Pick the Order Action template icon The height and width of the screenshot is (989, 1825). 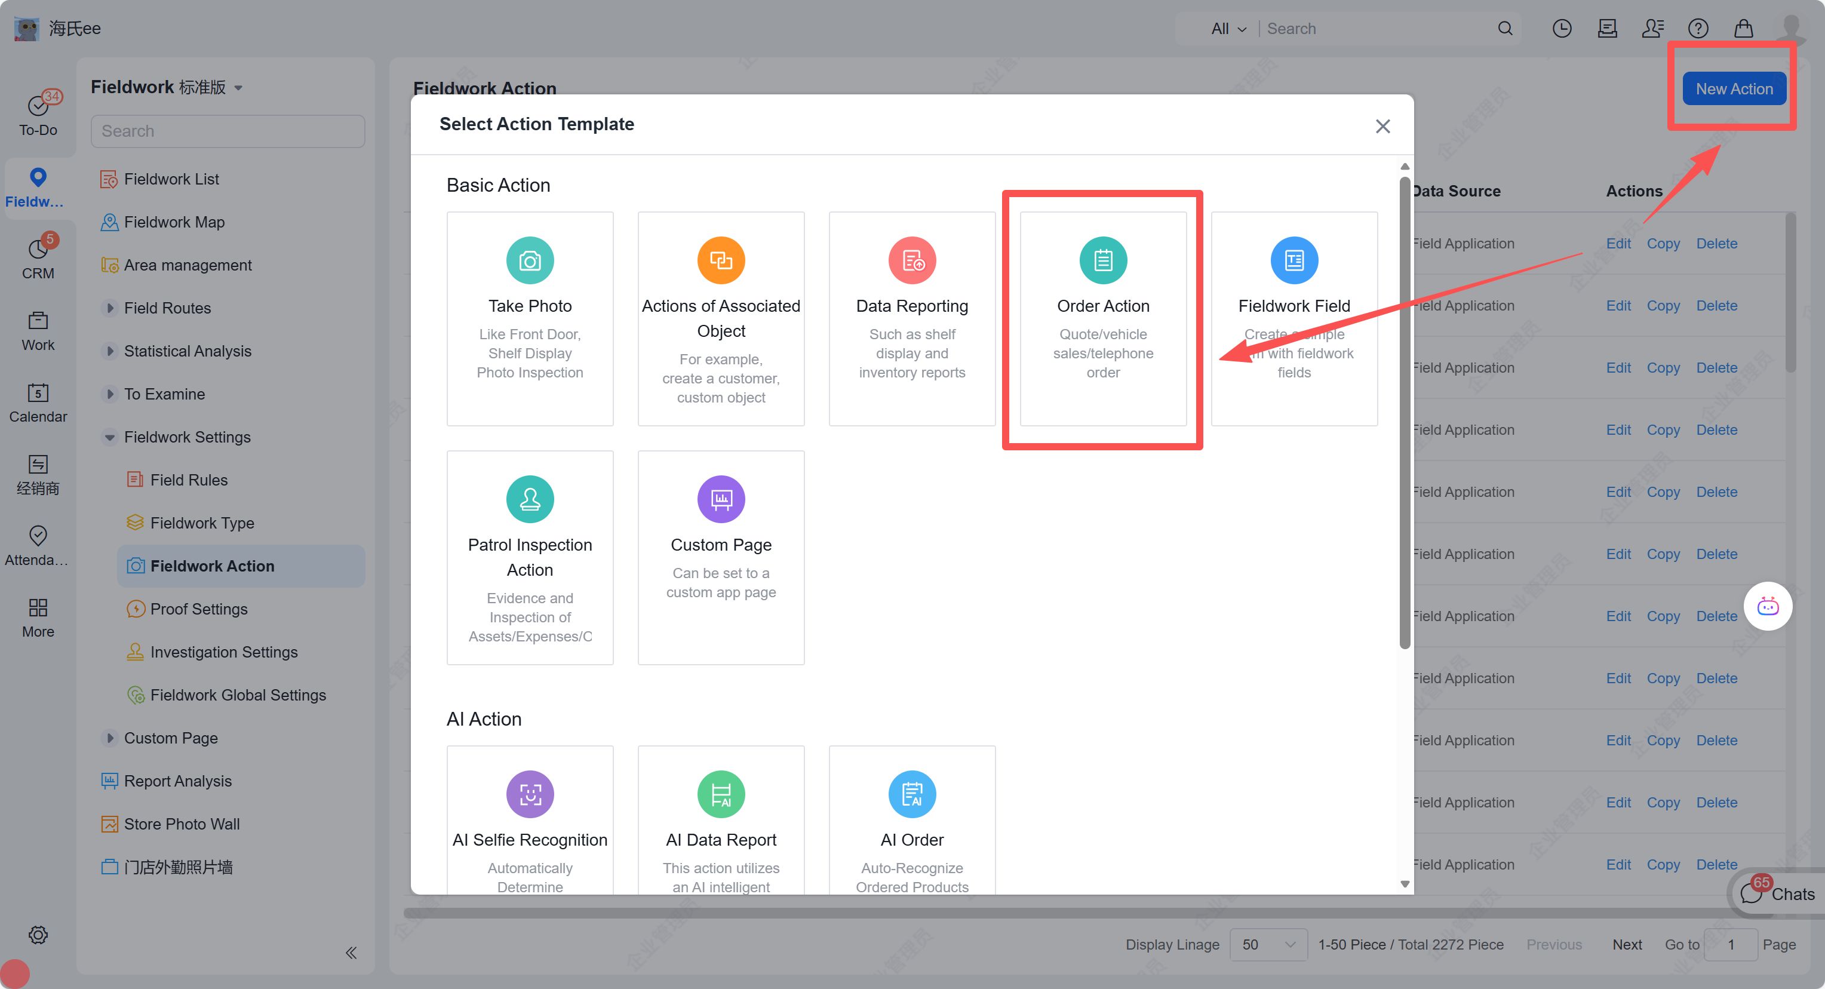click(1102, 260)
